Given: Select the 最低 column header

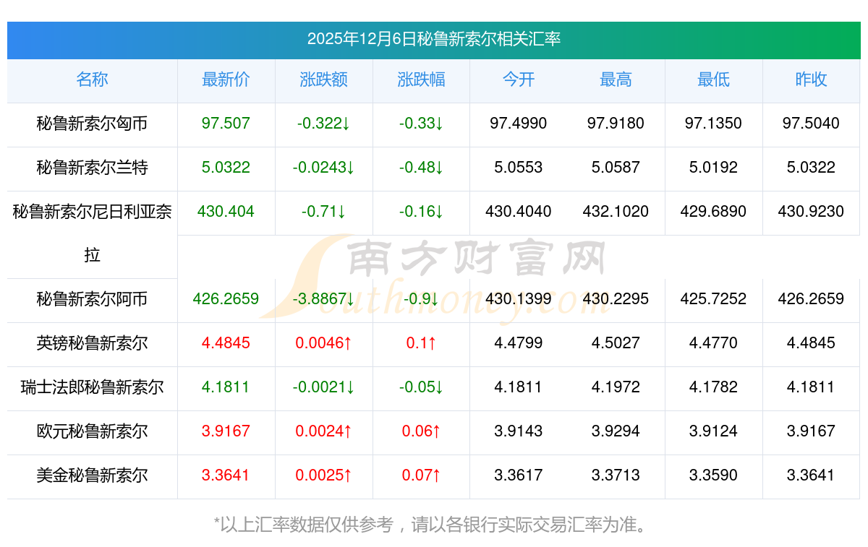Looking at the screenshot, I should click(x=713, y=79).
